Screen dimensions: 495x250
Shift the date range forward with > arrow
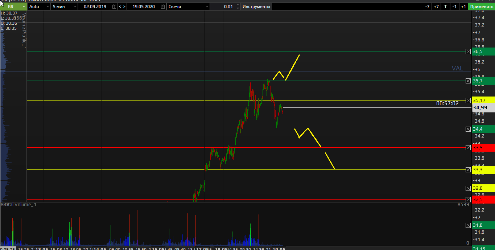click(x=125, y=7)
